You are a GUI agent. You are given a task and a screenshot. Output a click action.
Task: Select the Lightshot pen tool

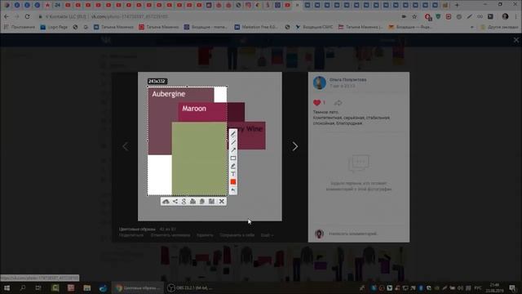(233, 134)
